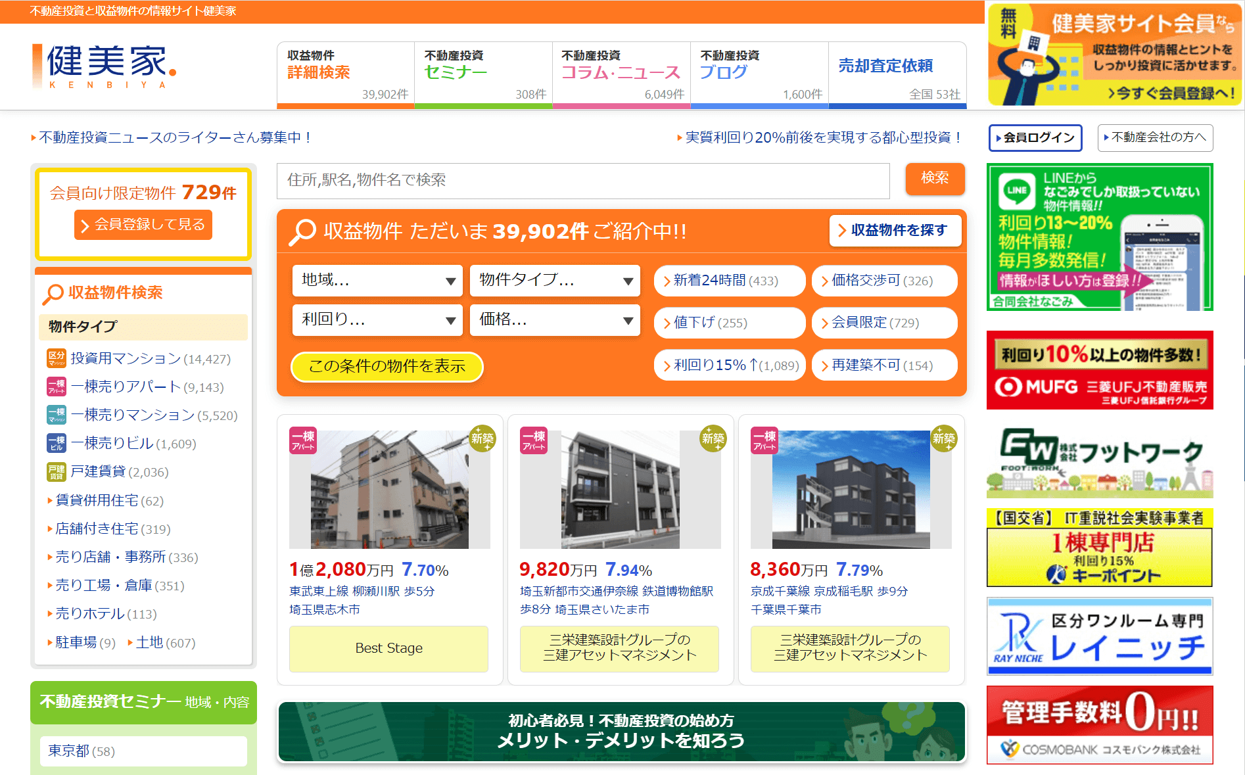Open the コラム・ニュース tab
The height and width of the screenshot is (775, 1245).
622,74
